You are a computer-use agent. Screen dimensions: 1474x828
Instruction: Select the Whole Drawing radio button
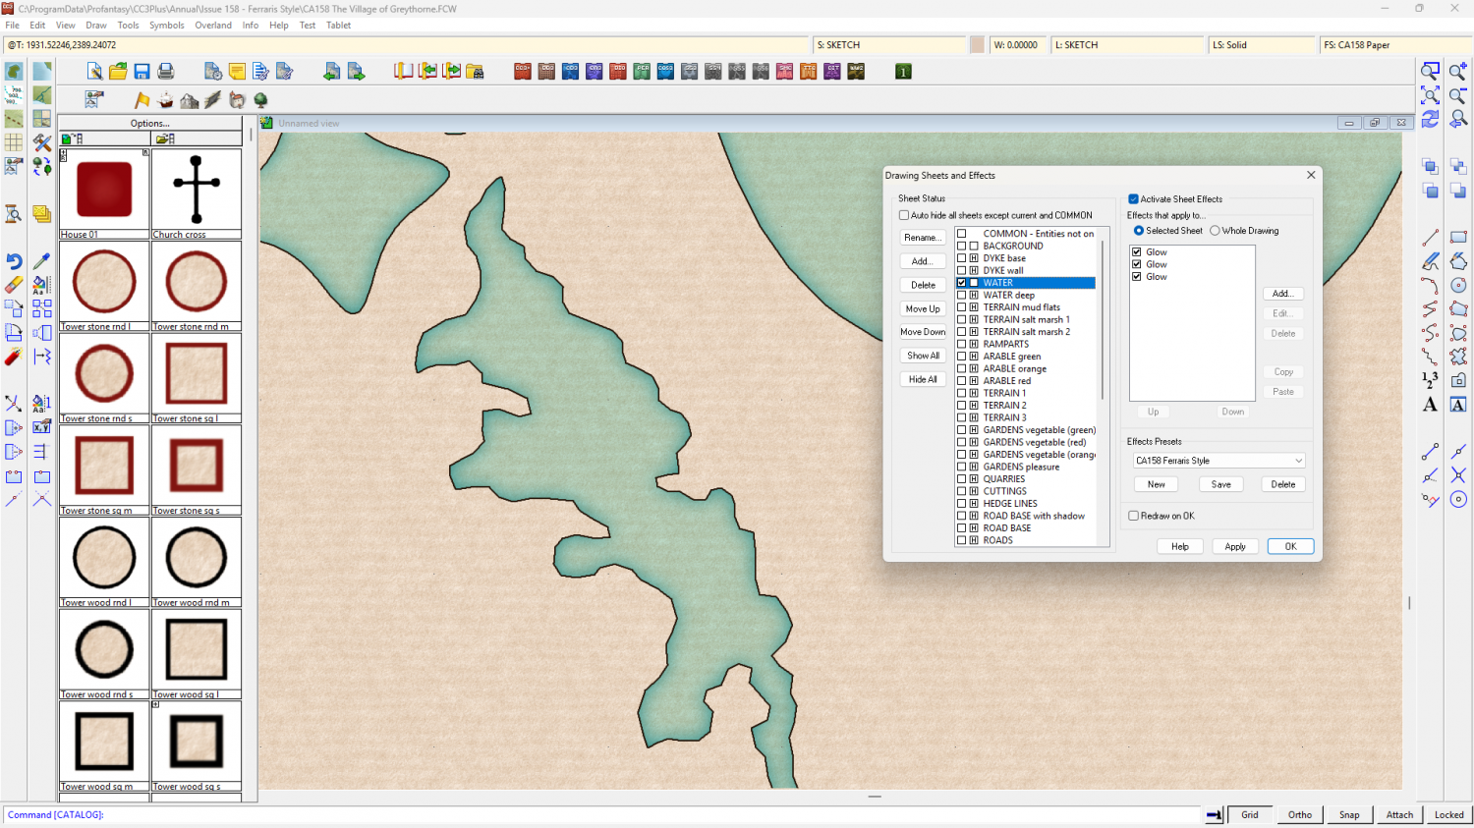[1215, 231]
